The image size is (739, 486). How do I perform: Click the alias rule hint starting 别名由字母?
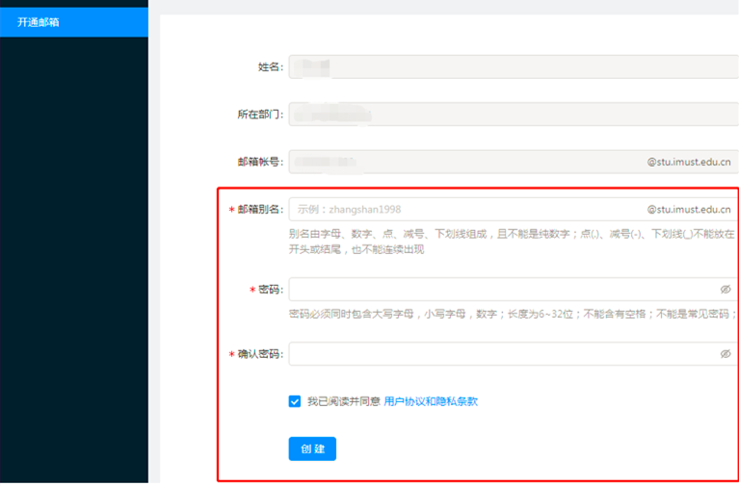(x=512, y=242)
